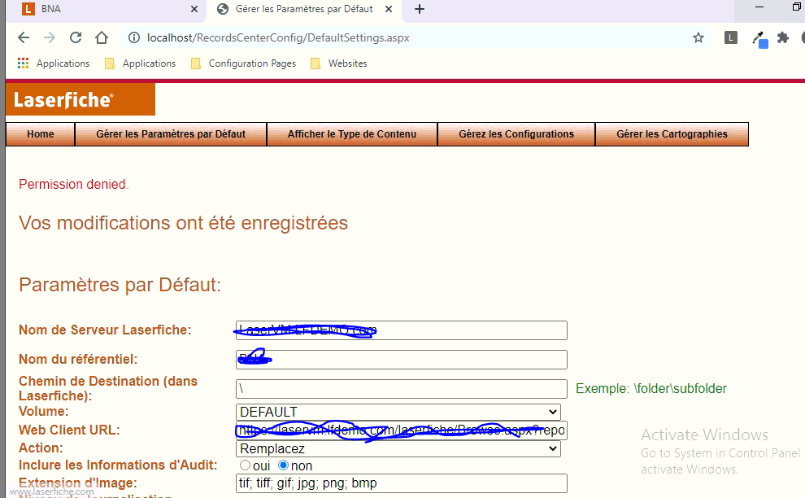
Task: Select the Gérer les Paramètres par Défaut browser tab
Action: 304,9
